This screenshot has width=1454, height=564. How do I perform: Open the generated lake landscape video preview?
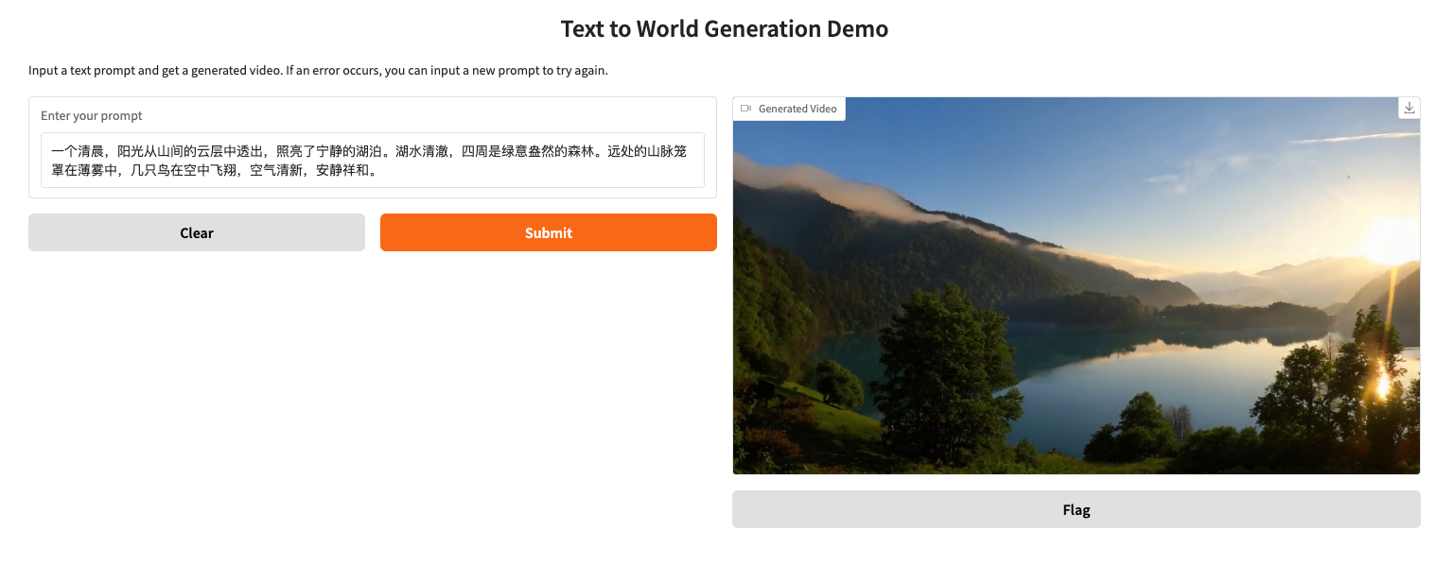(1076, 285)
